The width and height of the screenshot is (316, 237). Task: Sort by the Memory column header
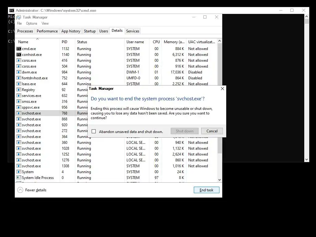(174, 42)
